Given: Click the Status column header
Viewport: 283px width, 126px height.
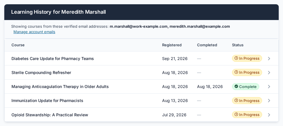Looking at the screenshot, I should pyautogui.click(x=238, y=45).
